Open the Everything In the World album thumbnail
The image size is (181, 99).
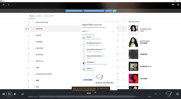134,30
